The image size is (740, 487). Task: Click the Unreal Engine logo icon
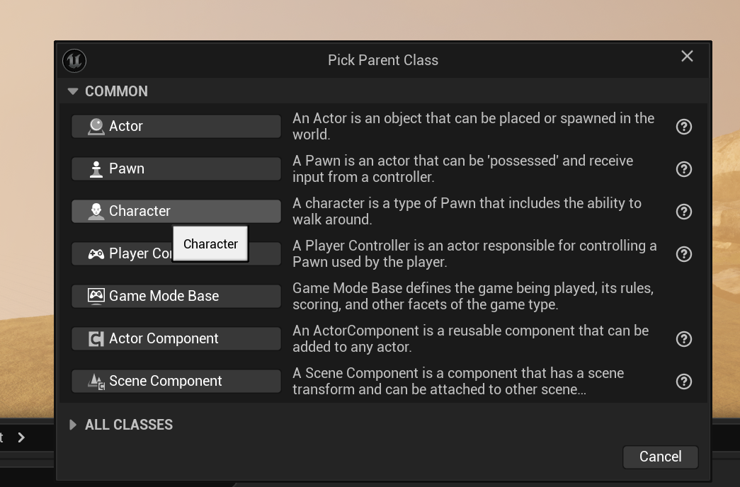pyautogui.click(x=74, y=61)
